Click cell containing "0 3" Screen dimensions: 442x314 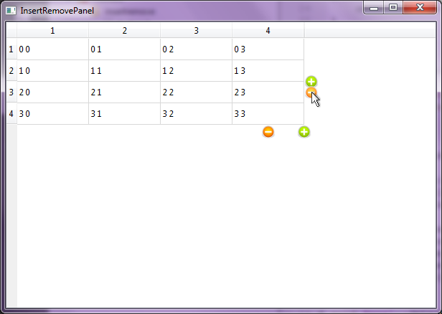click(268, 49)
